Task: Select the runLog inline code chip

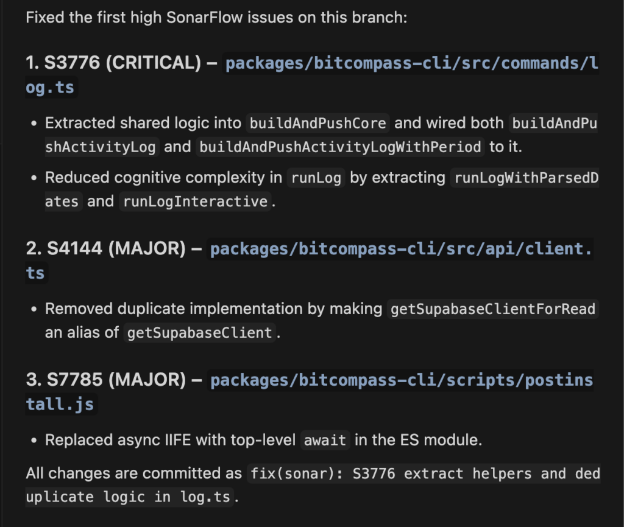Action: [316, 178]
